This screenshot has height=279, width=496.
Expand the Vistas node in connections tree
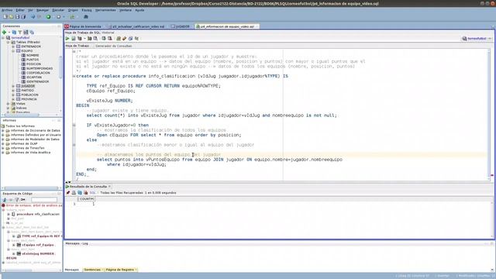[x=9, y=104]
